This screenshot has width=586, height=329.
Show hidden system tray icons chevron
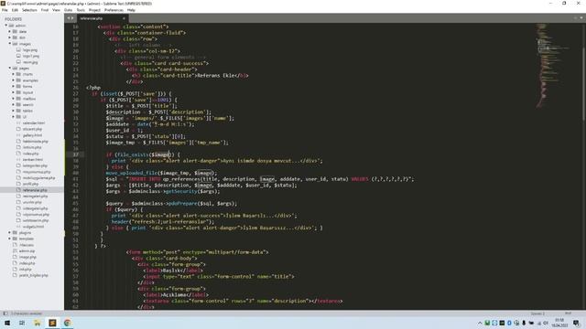tap(480, 323)
